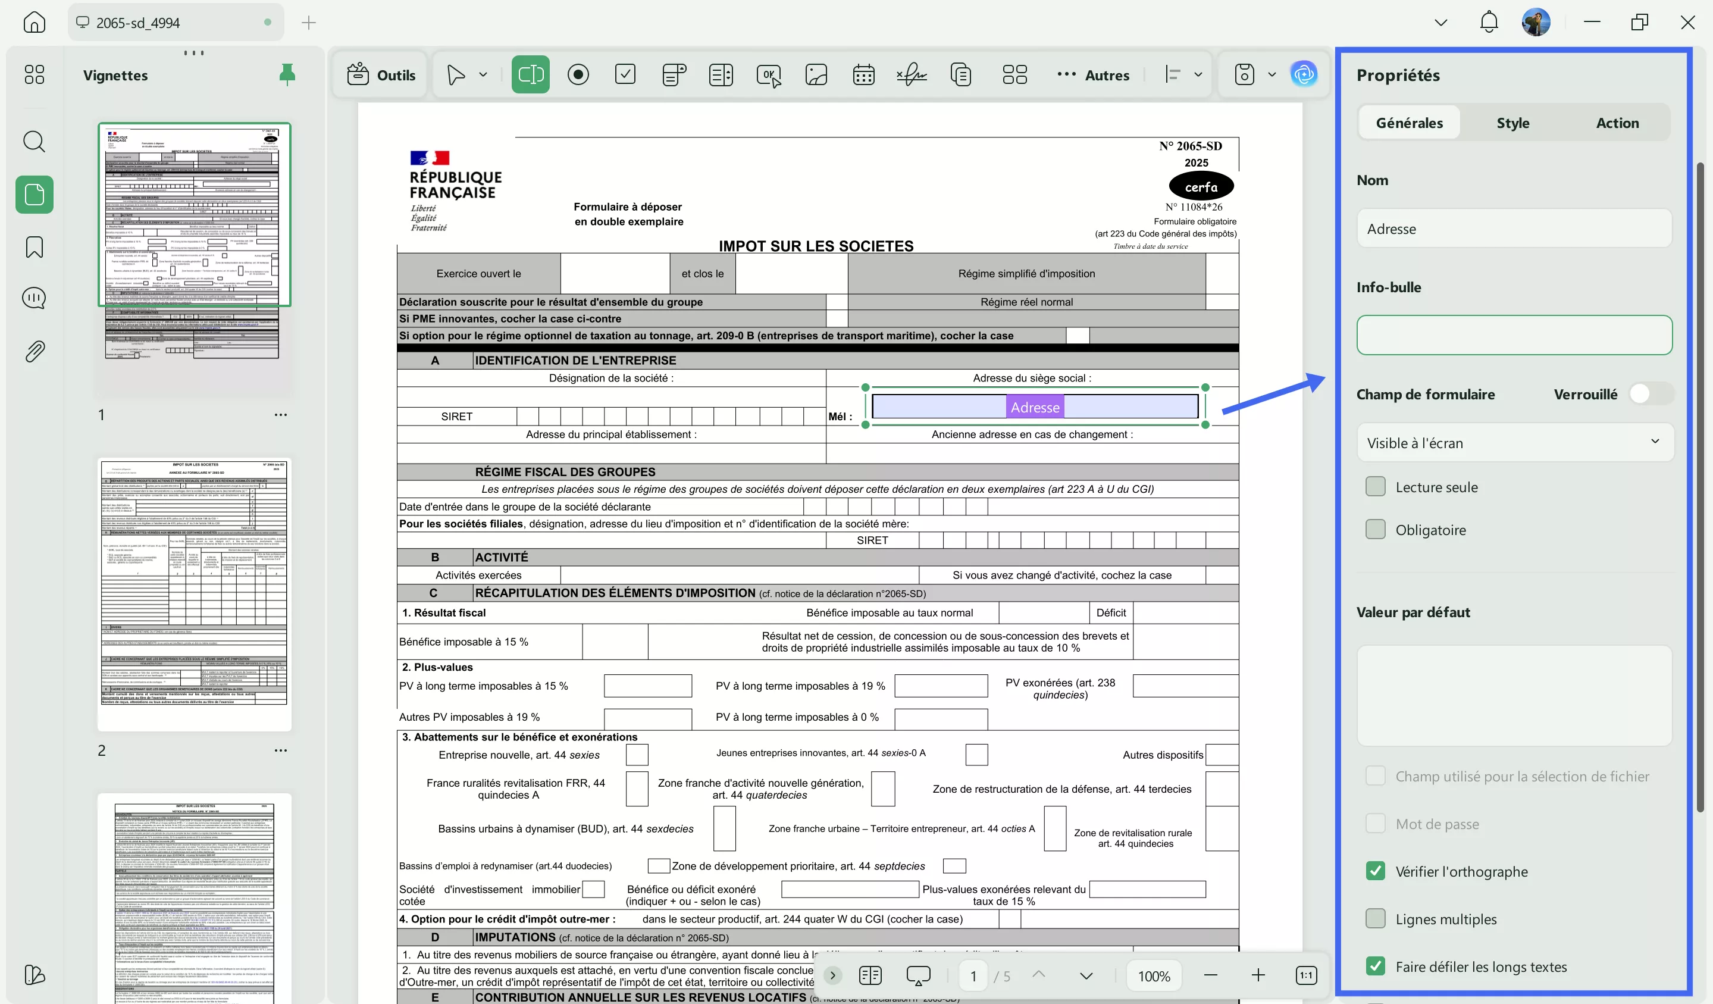The image size is (1713, 1004).
Task: Click the duplicate fields icon
Action: (960, 74)
